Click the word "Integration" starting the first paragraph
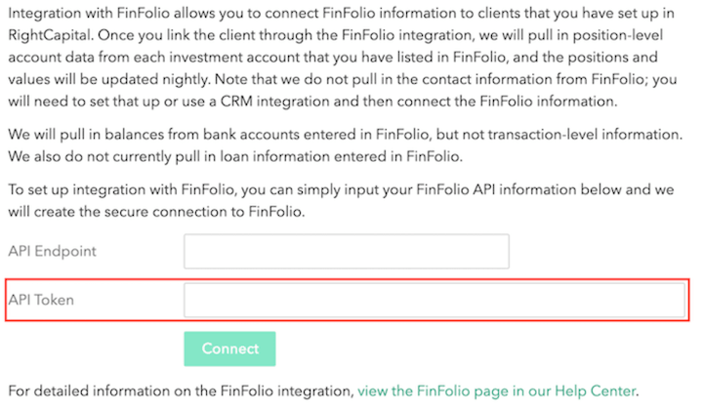This screenshot has width=703, height=411. [x=47, y=15]
